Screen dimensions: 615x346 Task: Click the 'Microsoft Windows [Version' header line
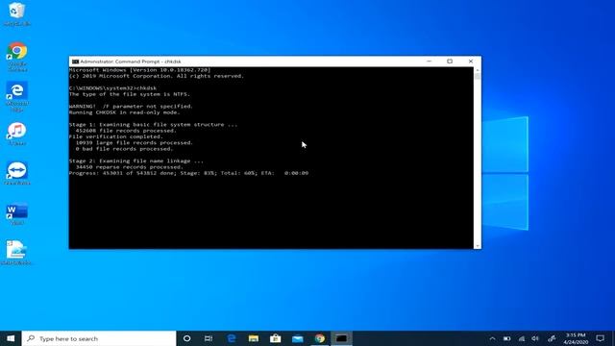coord(139,70)
